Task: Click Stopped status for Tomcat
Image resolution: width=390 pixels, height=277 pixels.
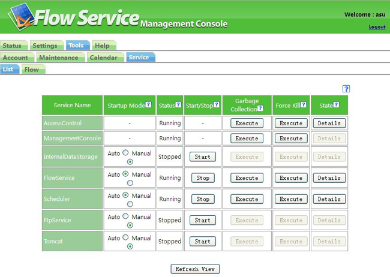Action: tap(170, 241)
